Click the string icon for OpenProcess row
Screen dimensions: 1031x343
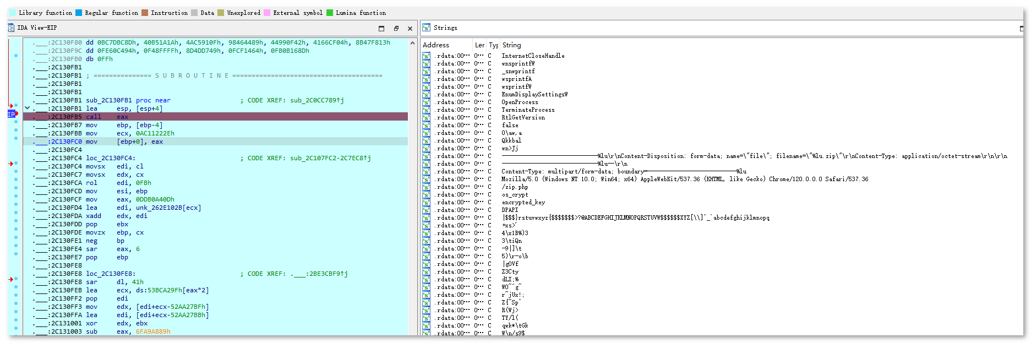(427, 102)
